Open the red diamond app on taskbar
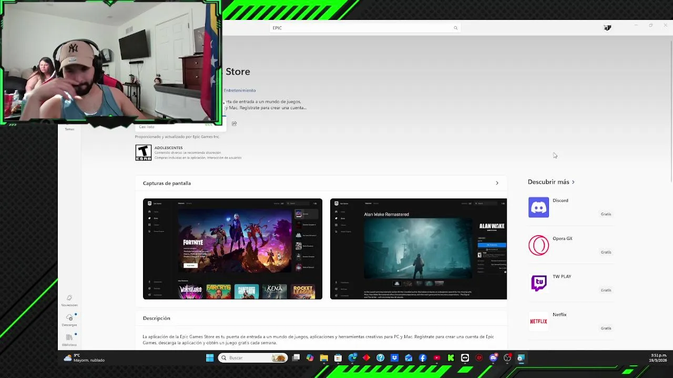 [366, 358]
